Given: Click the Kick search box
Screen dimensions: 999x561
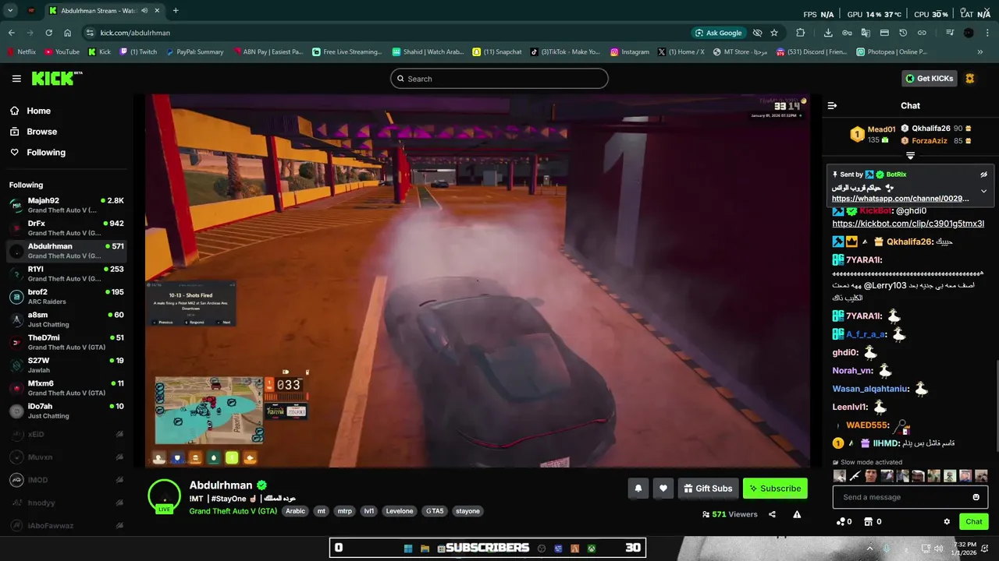Looking at the screenshot, I should coord(499,79).
